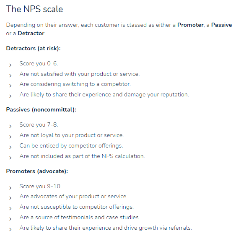
Task: Click the 'Passives (noncommittal):' subheading
Action: point(41,110)
